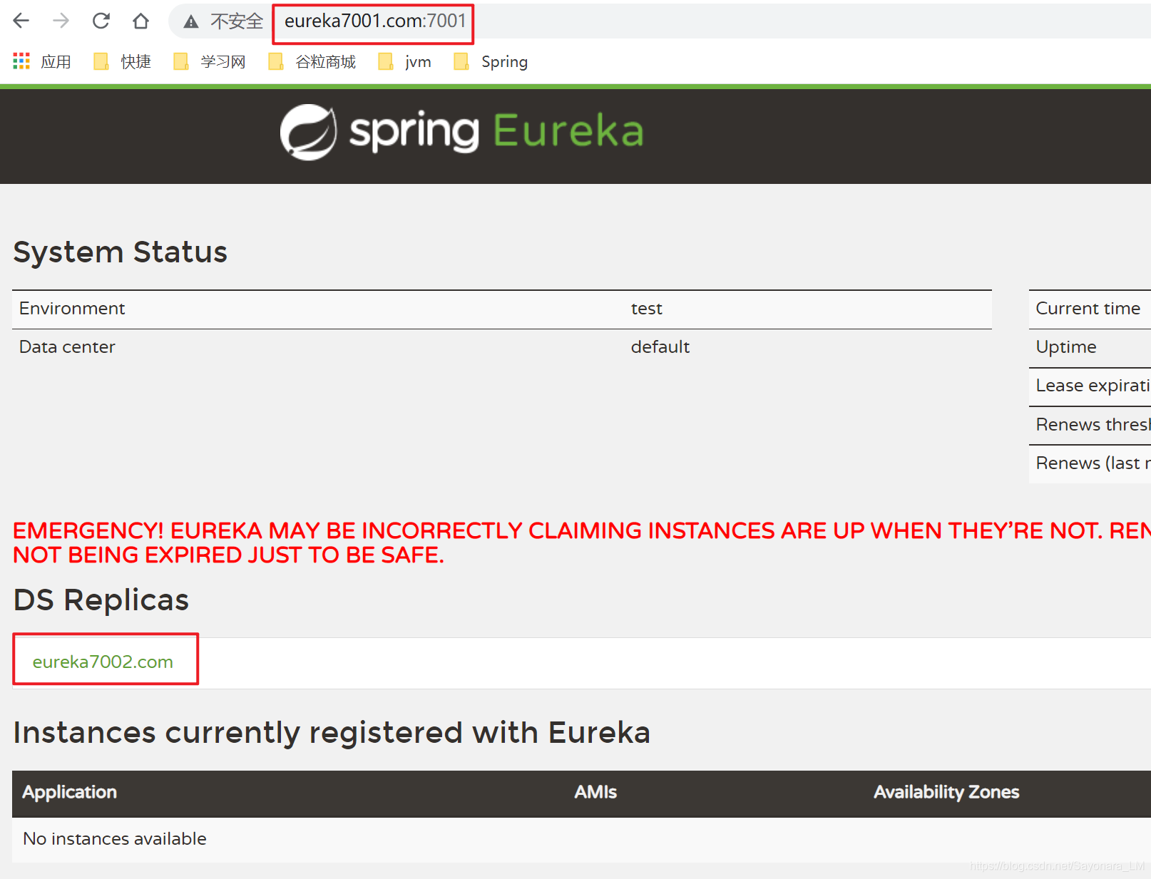Click the System Status heading
Image resolution: width=1151 pixels, height=879 pixels.
120,252
